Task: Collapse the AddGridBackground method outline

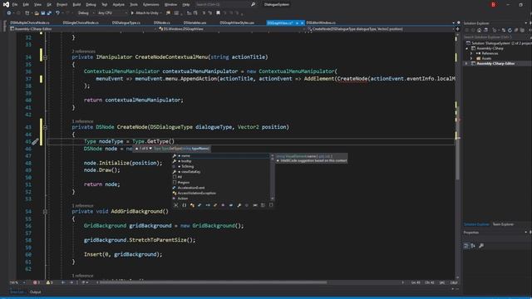Action: tap(45, 212)
